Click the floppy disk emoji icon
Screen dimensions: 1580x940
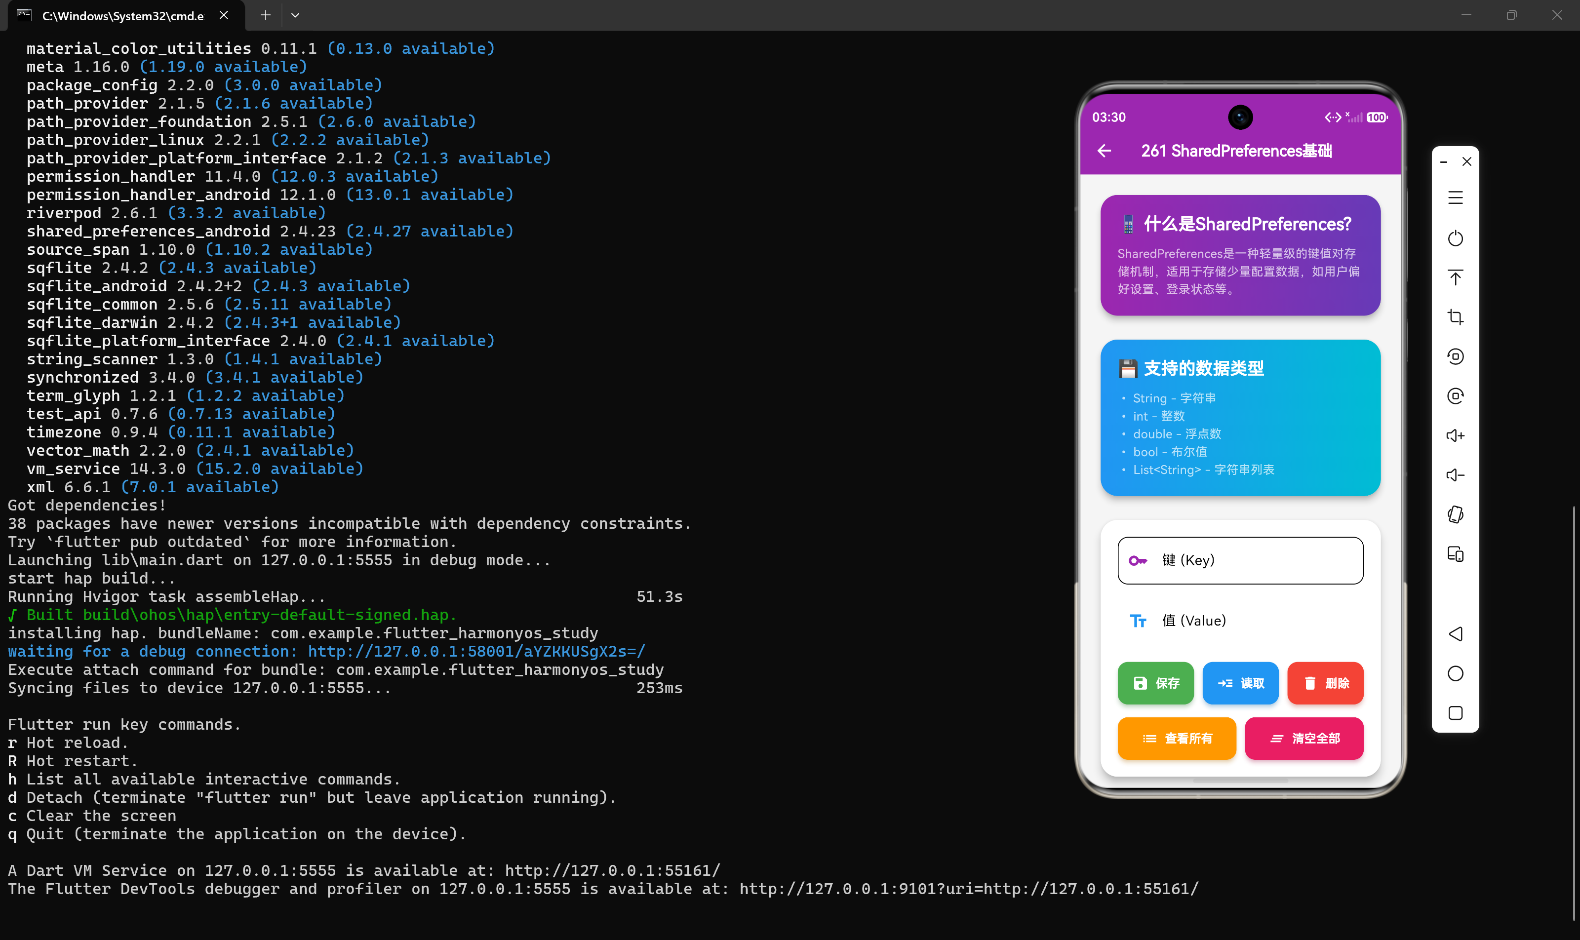coord(1128,369)
